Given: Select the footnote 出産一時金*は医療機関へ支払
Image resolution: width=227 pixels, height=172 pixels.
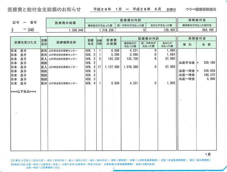Looking at the screenshot, I should click(43, 168).
